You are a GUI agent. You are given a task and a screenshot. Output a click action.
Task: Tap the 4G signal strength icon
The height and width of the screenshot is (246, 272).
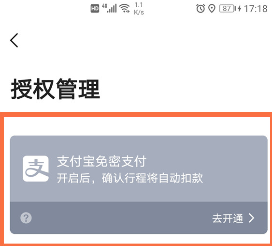[109, 8]
